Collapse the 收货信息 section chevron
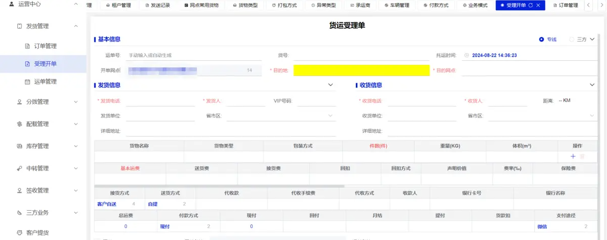Image resolution: width=607 pixels, height=240 pixels. click(592, 85)
